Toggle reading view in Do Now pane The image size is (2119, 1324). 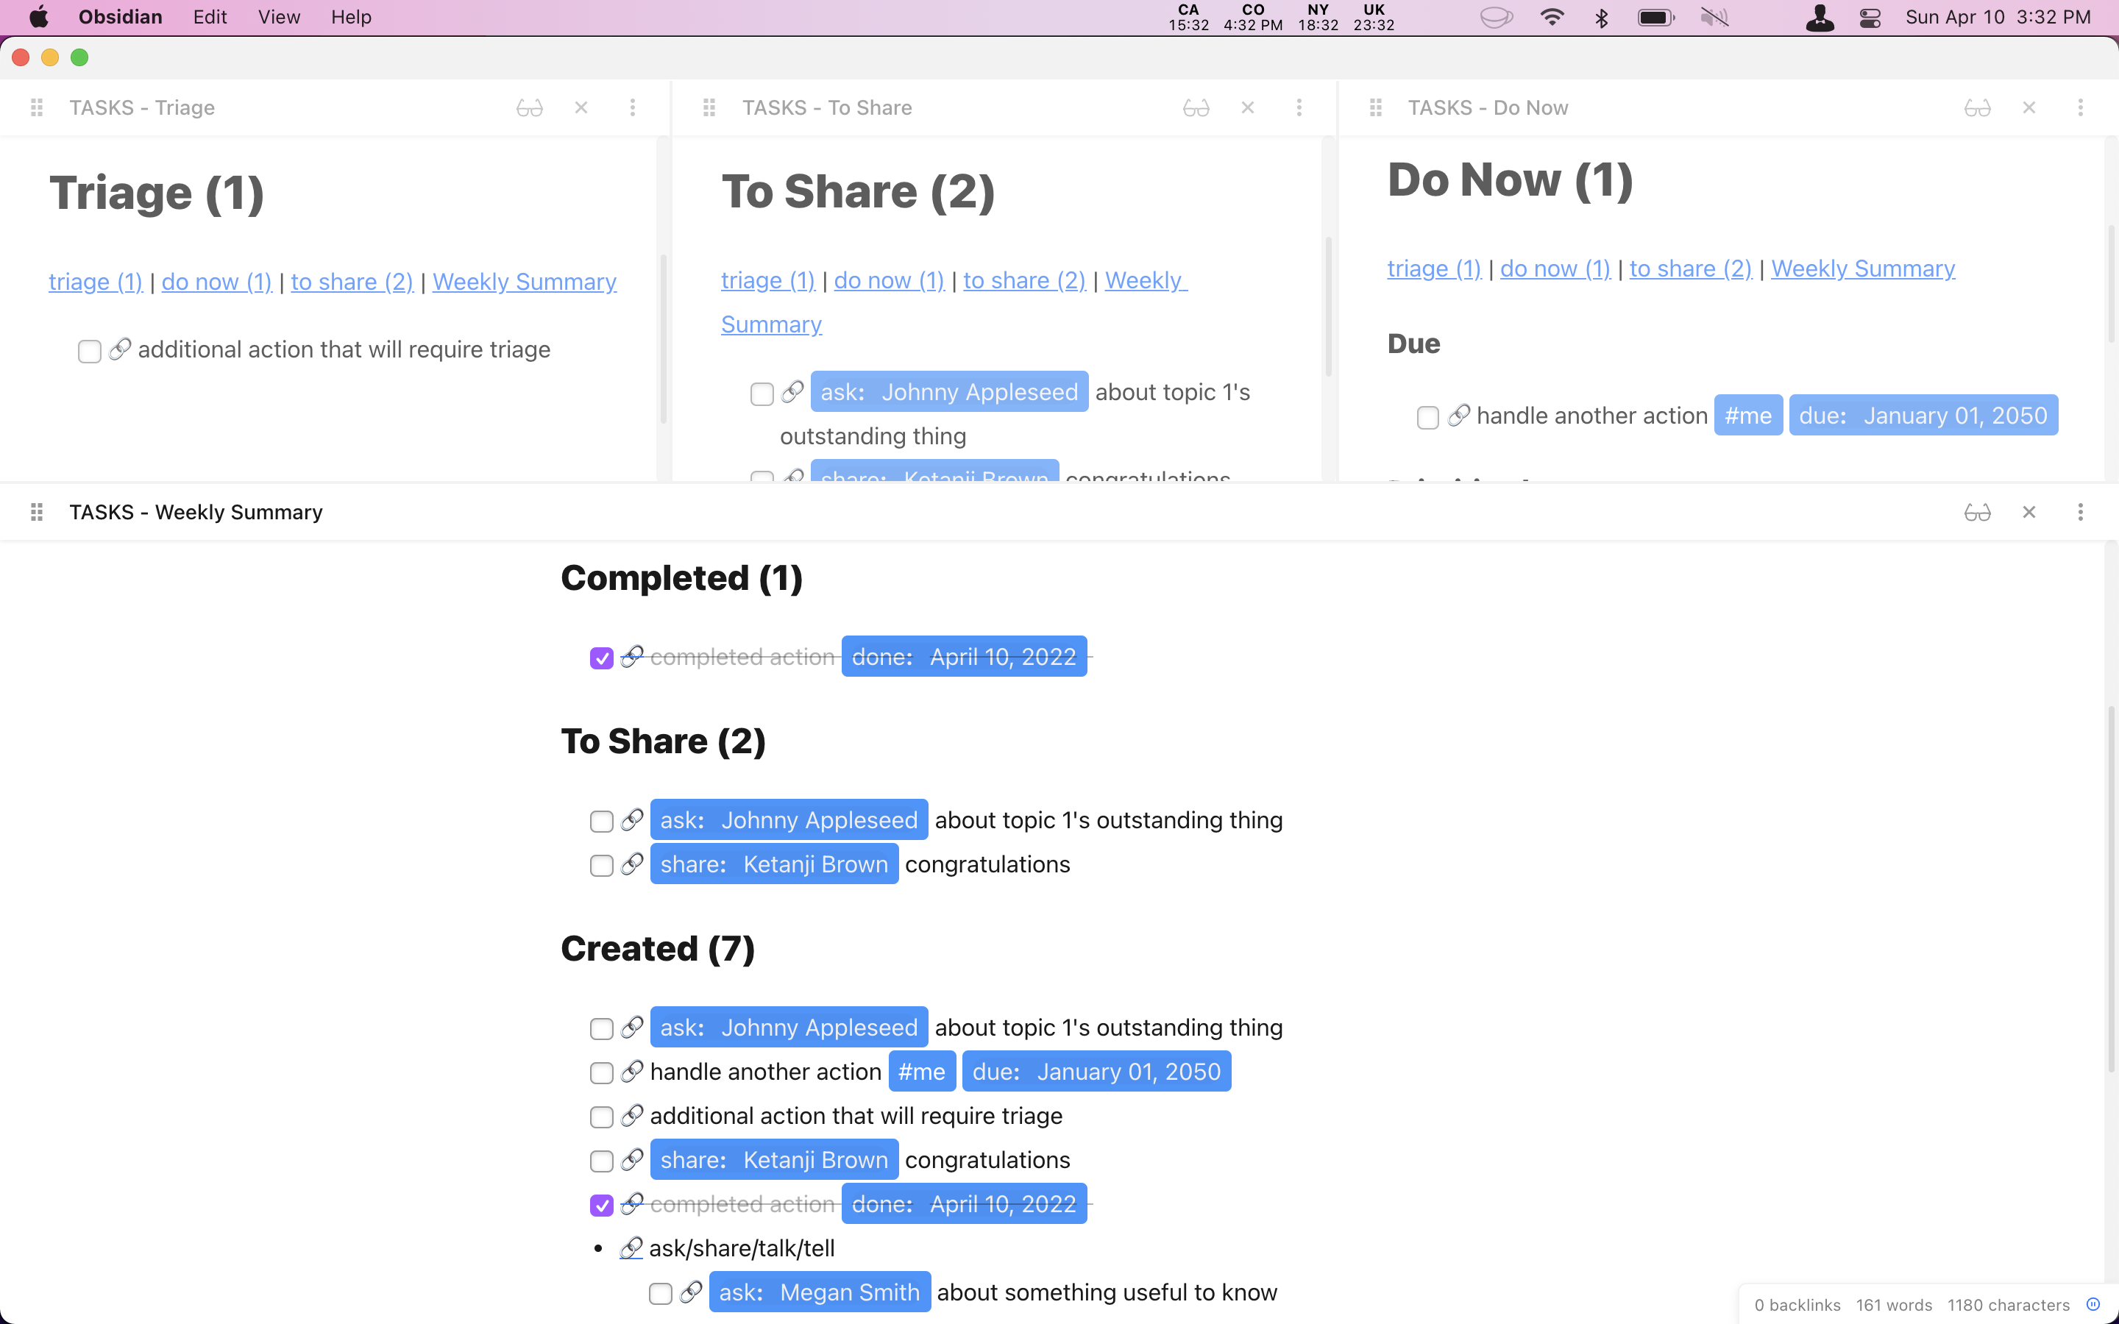pyautogui.click(x=1977, y=107)
